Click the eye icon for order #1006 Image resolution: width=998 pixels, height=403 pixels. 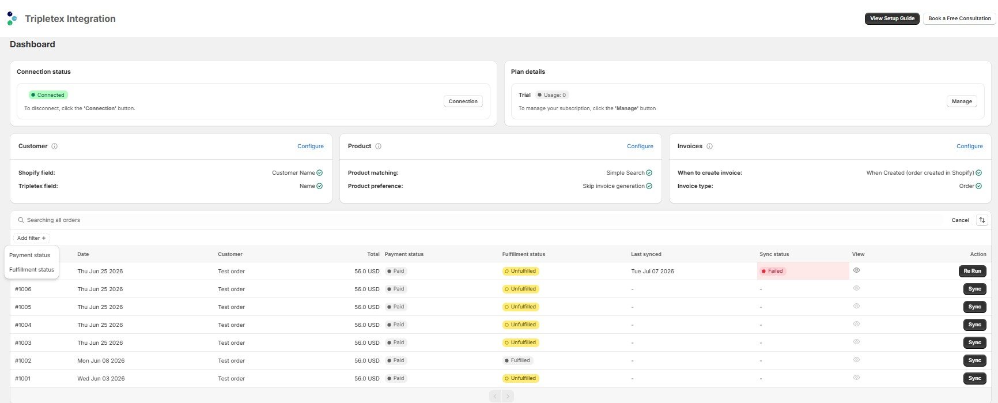click(857, 288)
